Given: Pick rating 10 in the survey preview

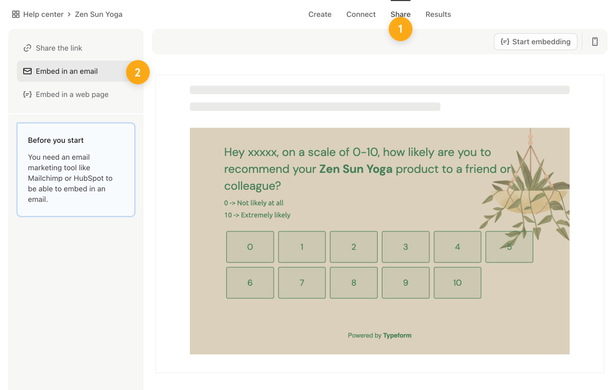Looking at the screenshot, I should point(457,283).
